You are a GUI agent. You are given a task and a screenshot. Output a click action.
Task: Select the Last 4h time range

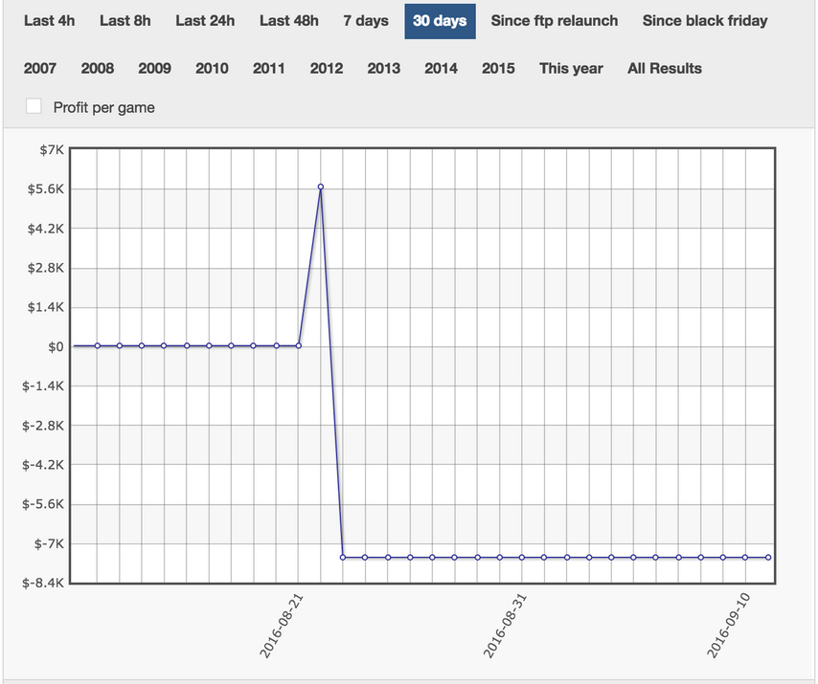49,21
